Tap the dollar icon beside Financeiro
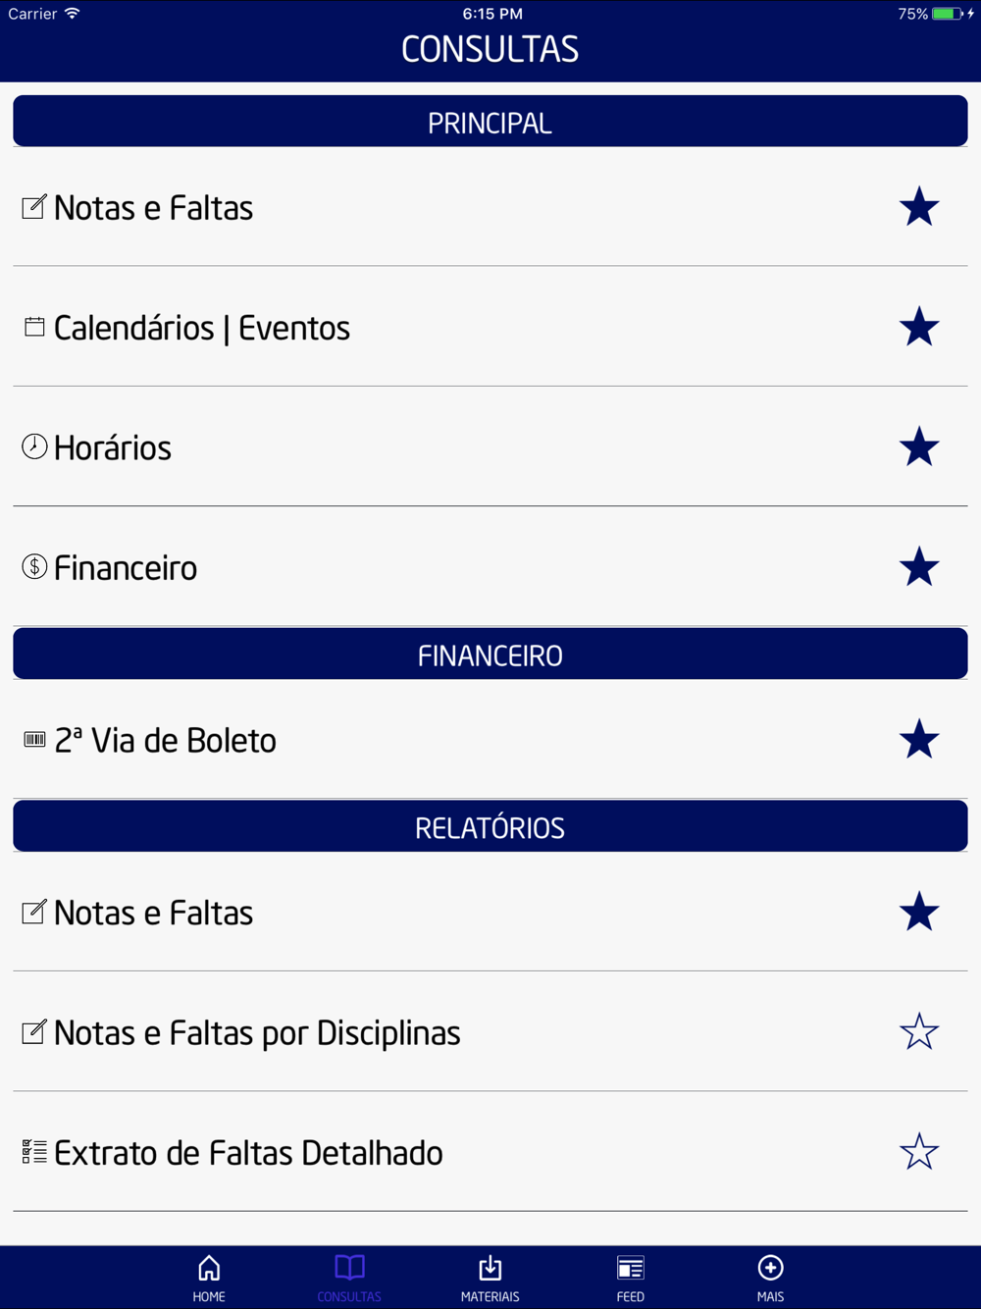Viewport: 981px width, 1309px height. tap(34, 567)
